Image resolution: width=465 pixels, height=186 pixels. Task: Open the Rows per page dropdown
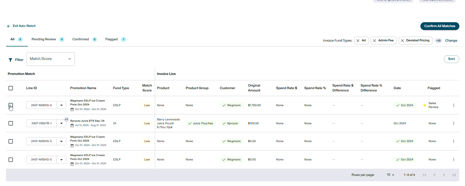tap(390, 175)
